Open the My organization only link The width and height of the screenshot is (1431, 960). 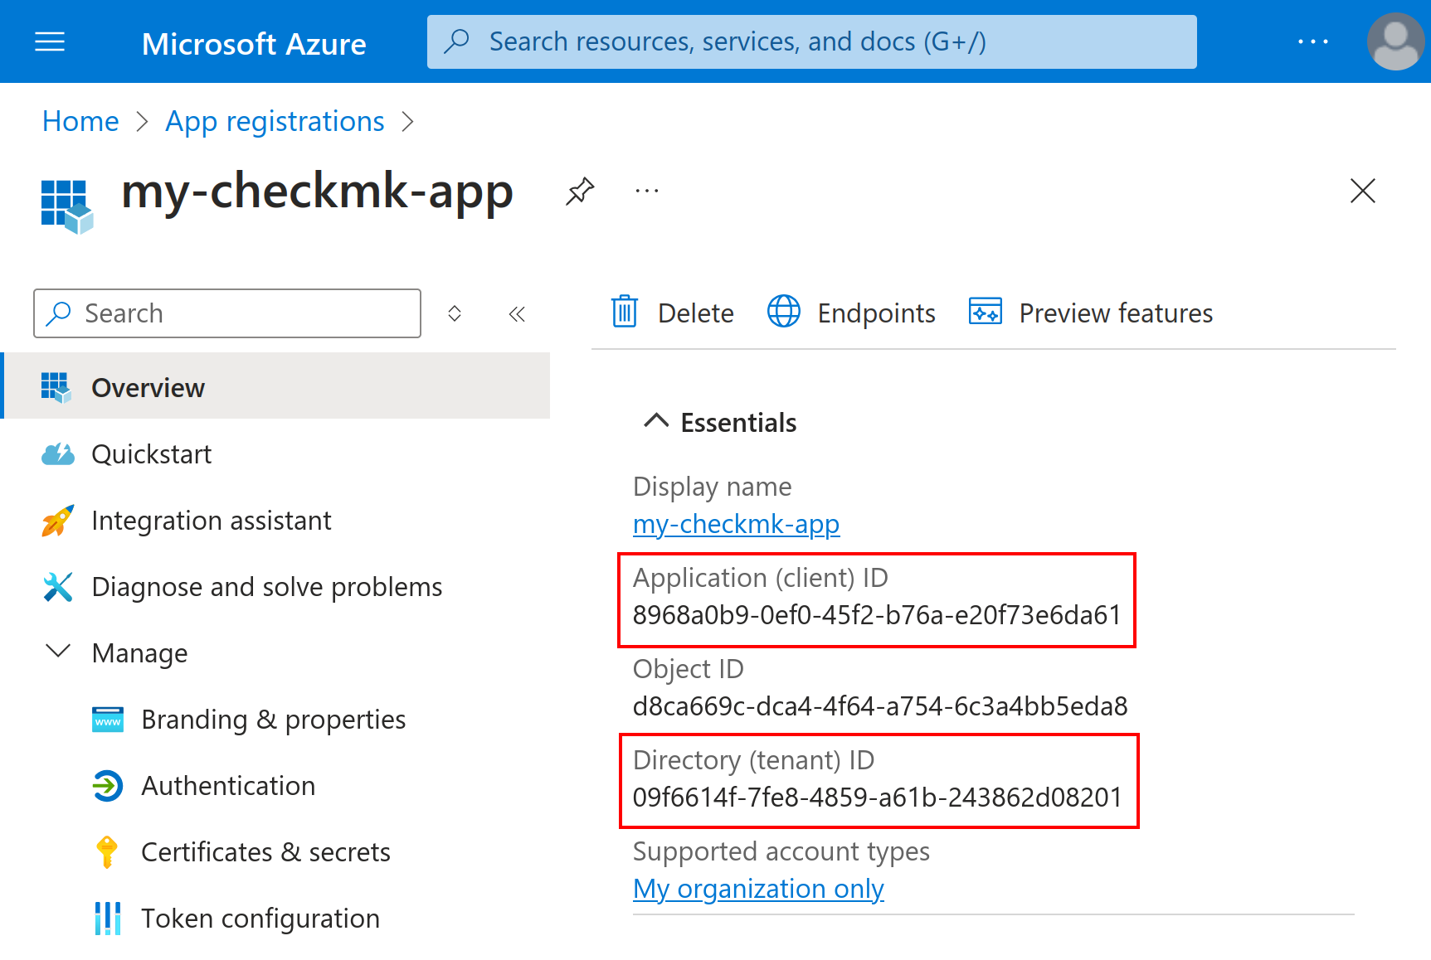point(758,889)
